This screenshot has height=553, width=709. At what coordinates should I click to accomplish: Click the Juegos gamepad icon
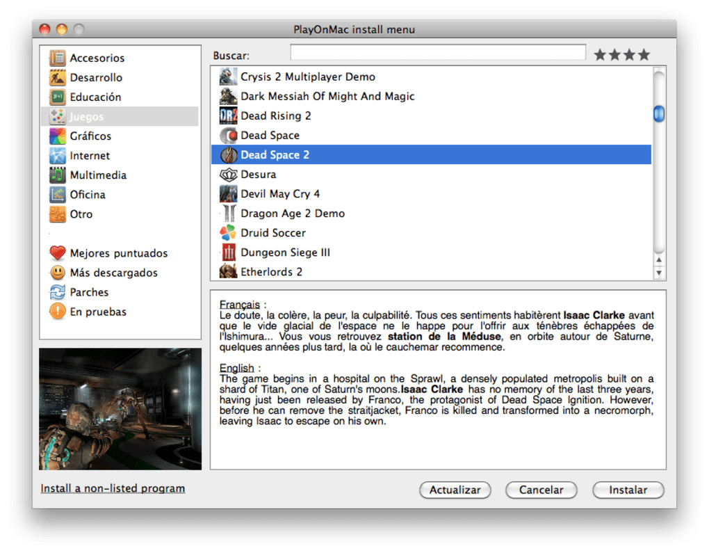click(58, 116)
